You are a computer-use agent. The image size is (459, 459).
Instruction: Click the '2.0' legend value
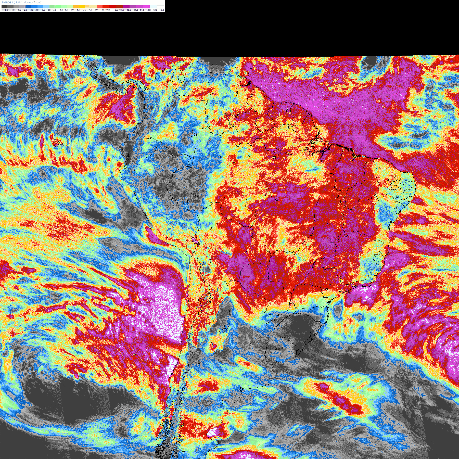25,10
